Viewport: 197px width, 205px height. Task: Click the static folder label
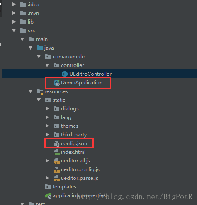pos(59,100)
